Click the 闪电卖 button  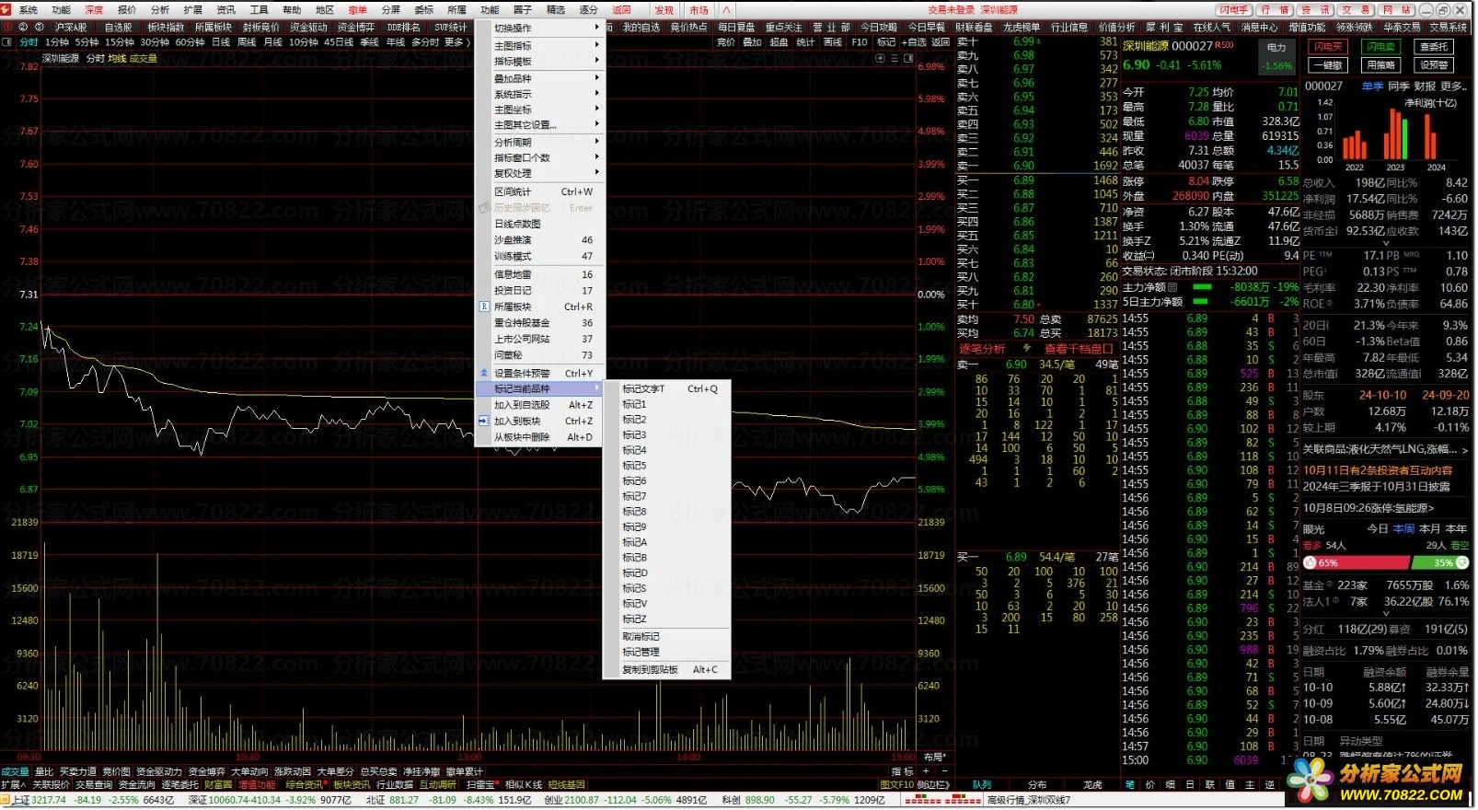pos(1380,46)
